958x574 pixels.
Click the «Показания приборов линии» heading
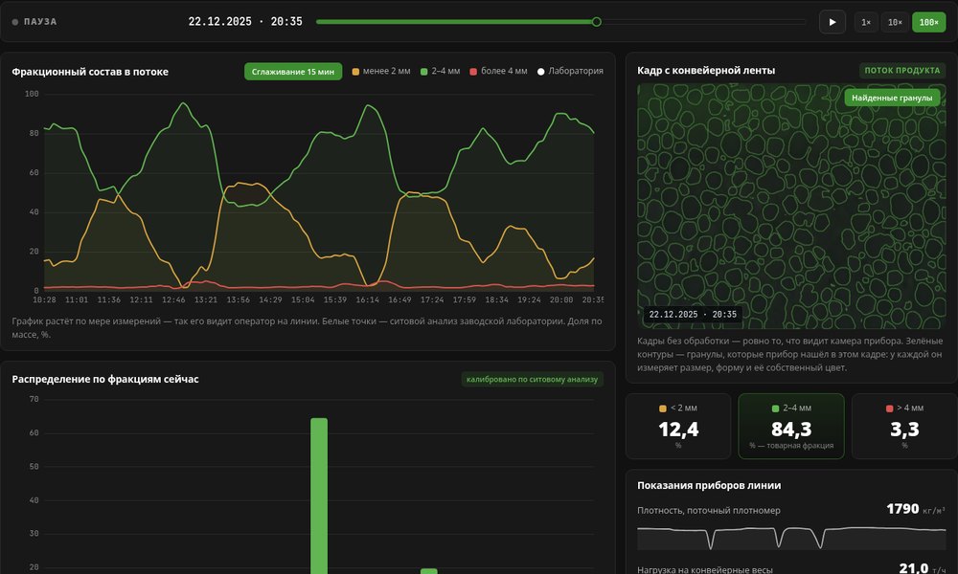point(709,486)
